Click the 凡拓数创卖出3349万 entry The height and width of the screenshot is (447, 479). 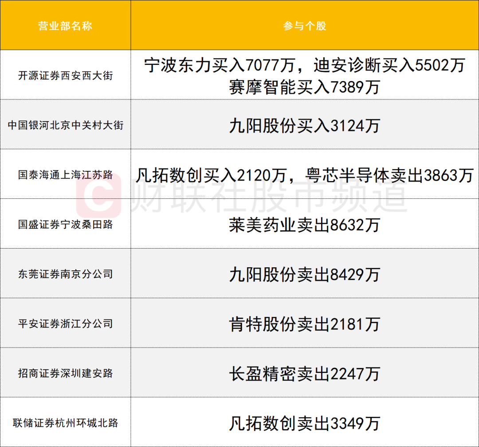point(305,423)
